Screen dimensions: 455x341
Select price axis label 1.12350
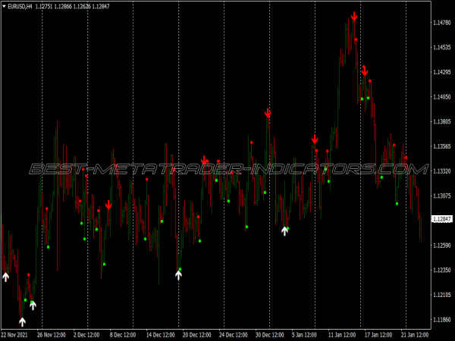tap(442, 270)
